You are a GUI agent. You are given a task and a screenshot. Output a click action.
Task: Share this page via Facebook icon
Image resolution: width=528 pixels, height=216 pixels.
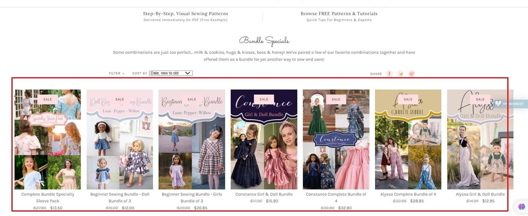tap(389, 74)
